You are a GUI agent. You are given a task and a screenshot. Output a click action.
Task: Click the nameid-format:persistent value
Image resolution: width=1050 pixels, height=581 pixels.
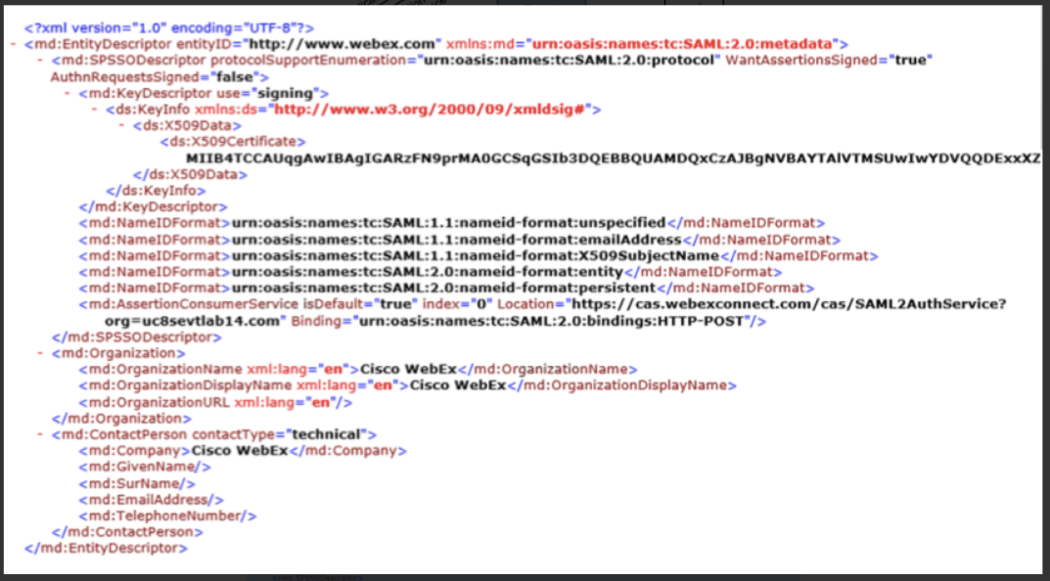444,288
